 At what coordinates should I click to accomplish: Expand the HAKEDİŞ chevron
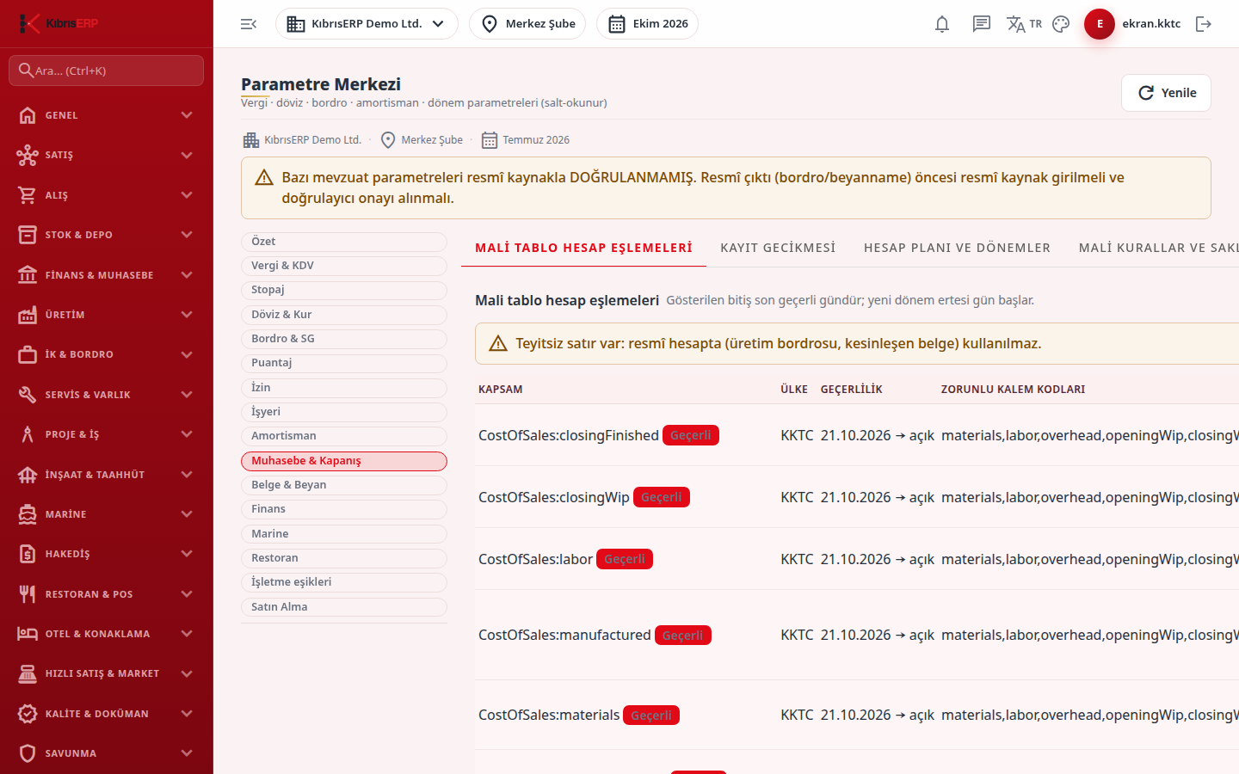pos(187,554)
